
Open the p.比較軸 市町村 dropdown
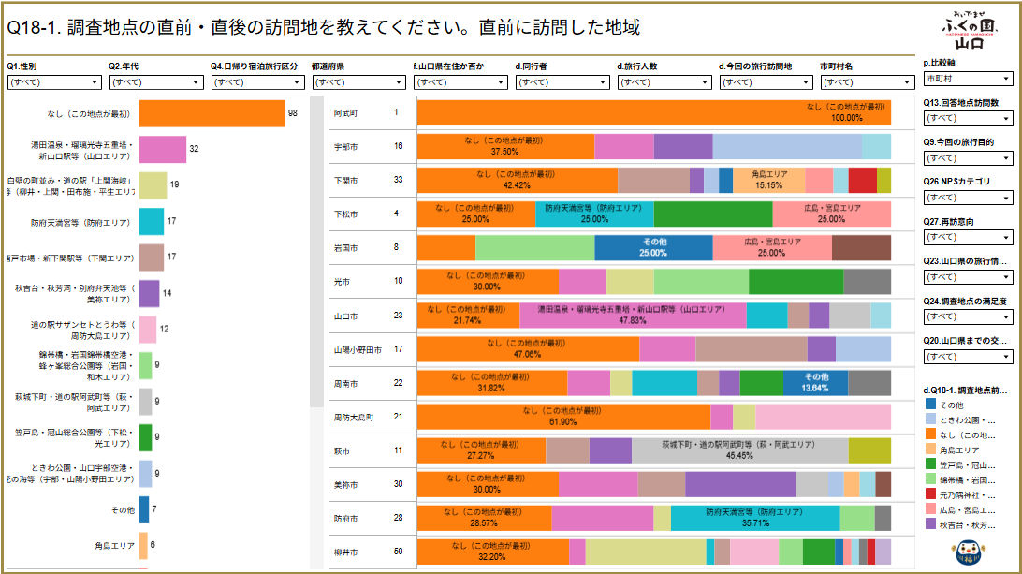tap(967, 79)
